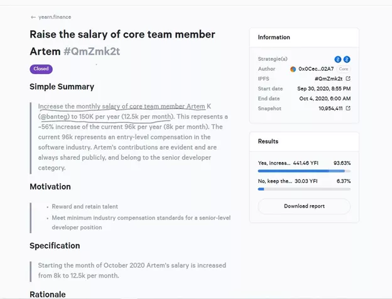This screenshot has height=299, width=392.
Task: Click the first strategy icon
Action: tap(338, 60)
